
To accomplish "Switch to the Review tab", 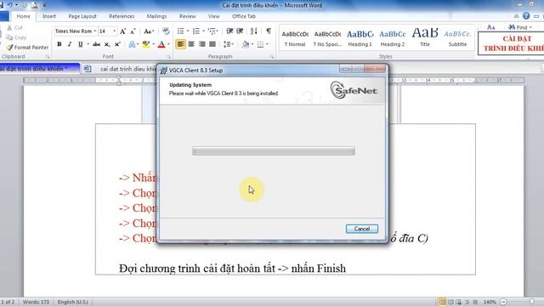I will pyautogui.click(x=187, y=16).
